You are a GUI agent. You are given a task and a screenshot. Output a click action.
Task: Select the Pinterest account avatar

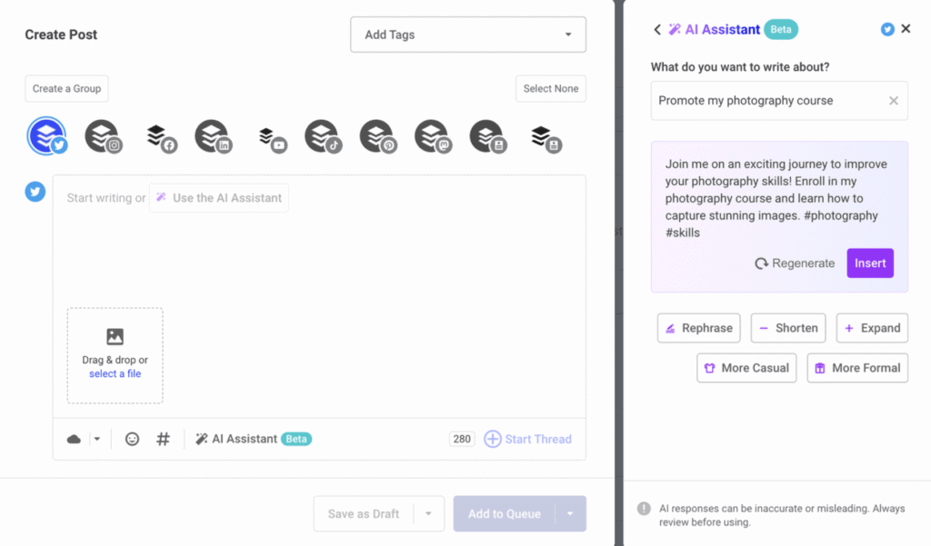[377, 136]
